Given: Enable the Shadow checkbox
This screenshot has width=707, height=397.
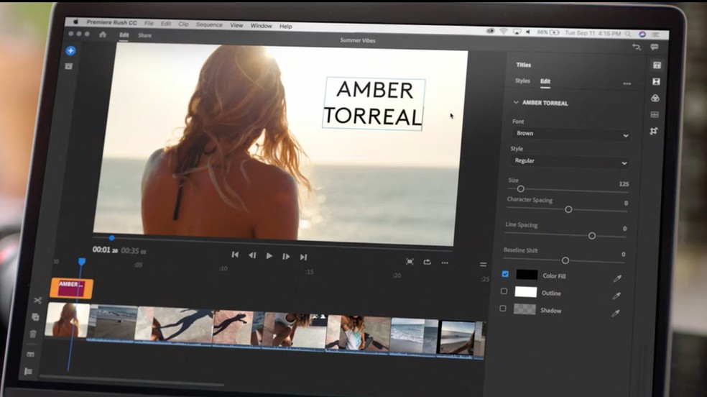Looking at the screenshot, I should pyautogui.click(x=503, y=308).
